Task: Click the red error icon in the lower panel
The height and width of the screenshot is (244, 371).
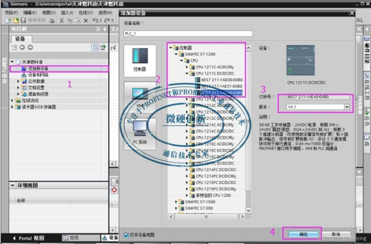Action: pos(114,190)
